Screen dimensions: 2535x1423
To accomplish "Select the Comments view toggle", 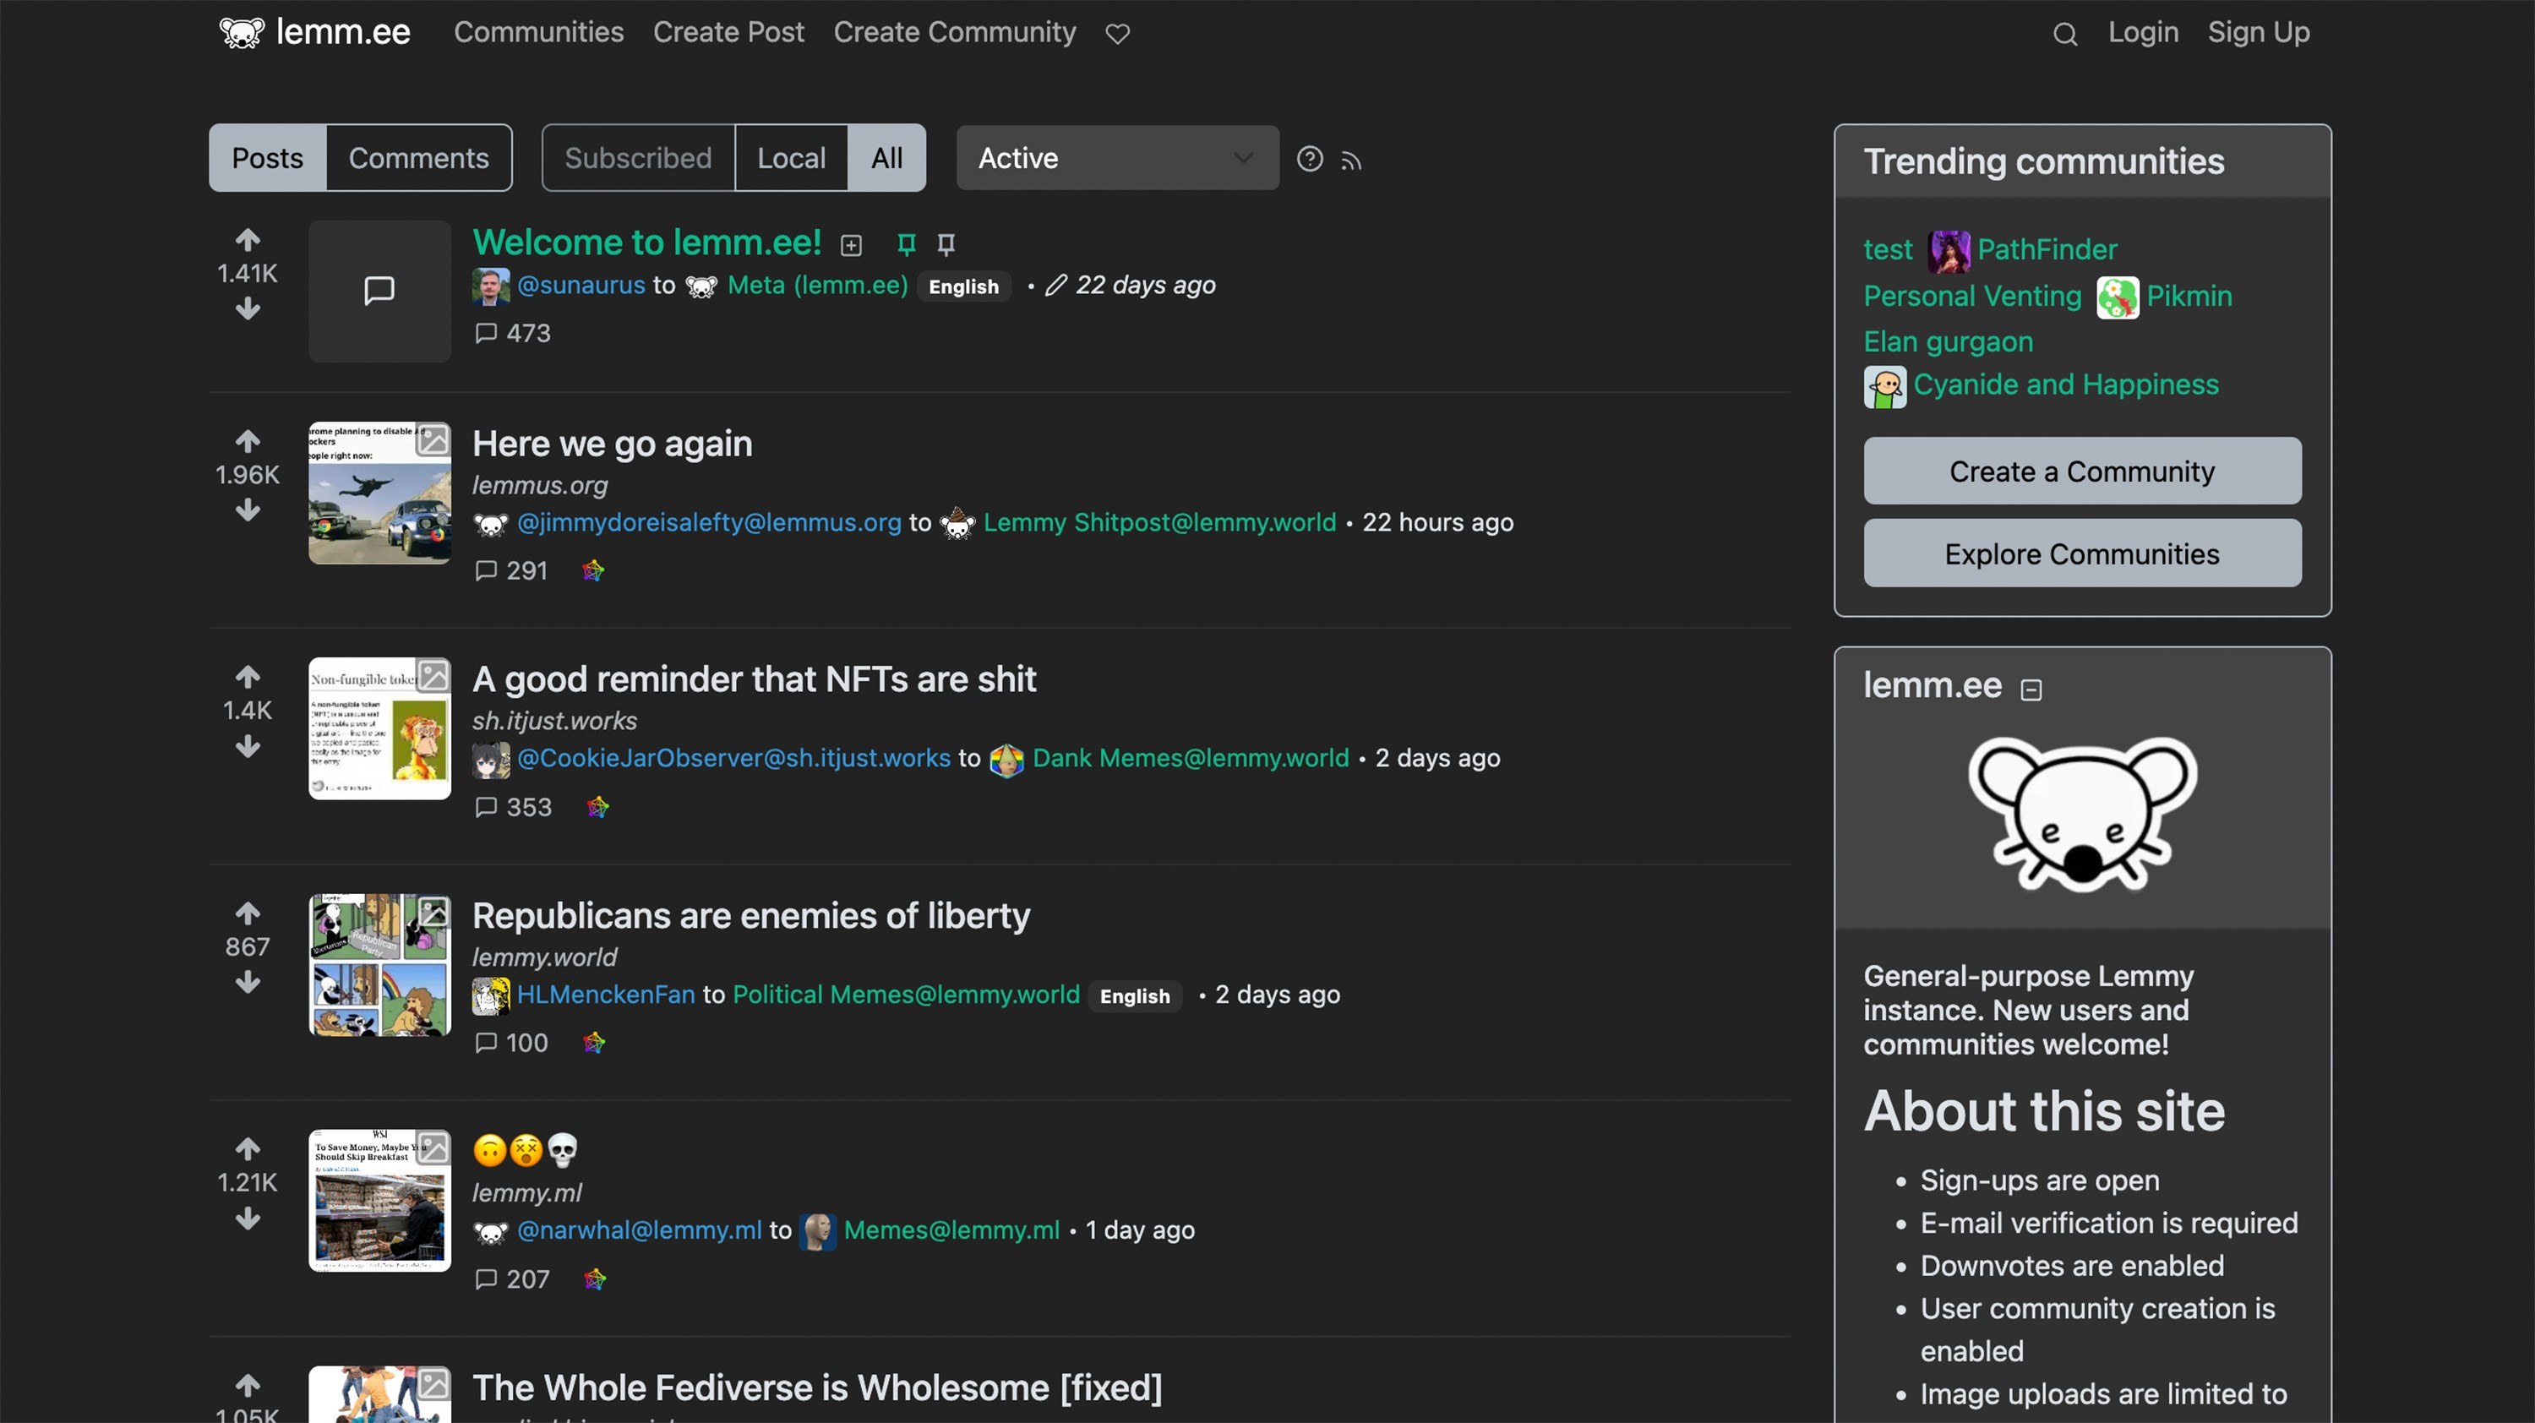I will click(418, 157).
